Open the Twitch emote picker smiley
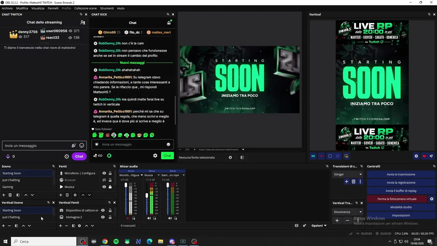Image resolution: width=437 pixels, height=246 pixels. click(x=82, y=146)
